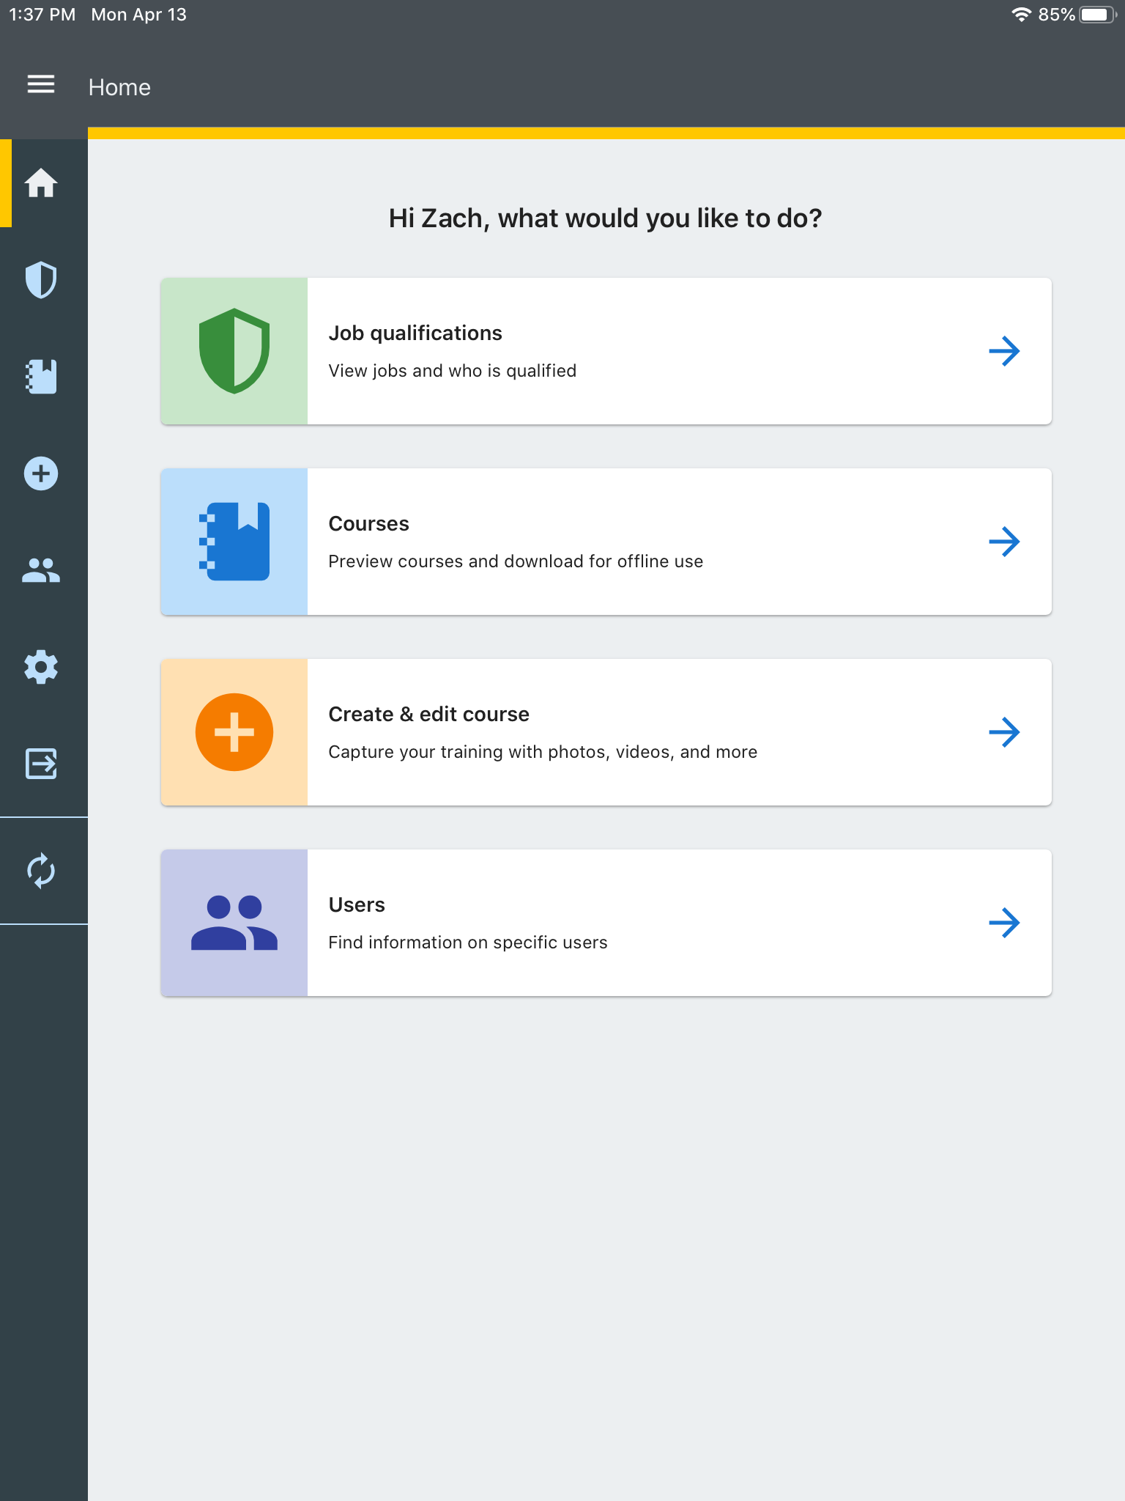Tap the Sync refresh icon in sidebar
The height and width of the screenshot is (1501, 1125).
(x=41, y=871)
